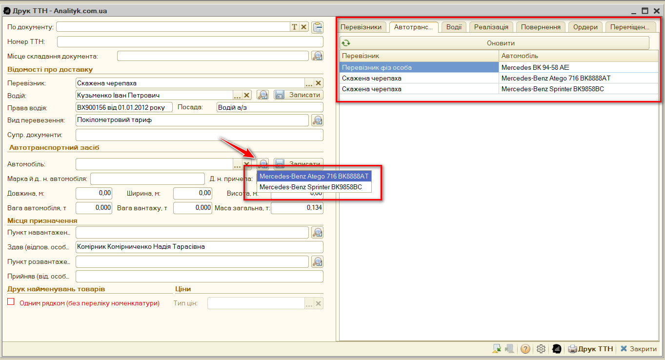Switch to the Перевізники tab
Viewport: 665px width, 360px height.
pyautogui.click(x=361, y=27)
